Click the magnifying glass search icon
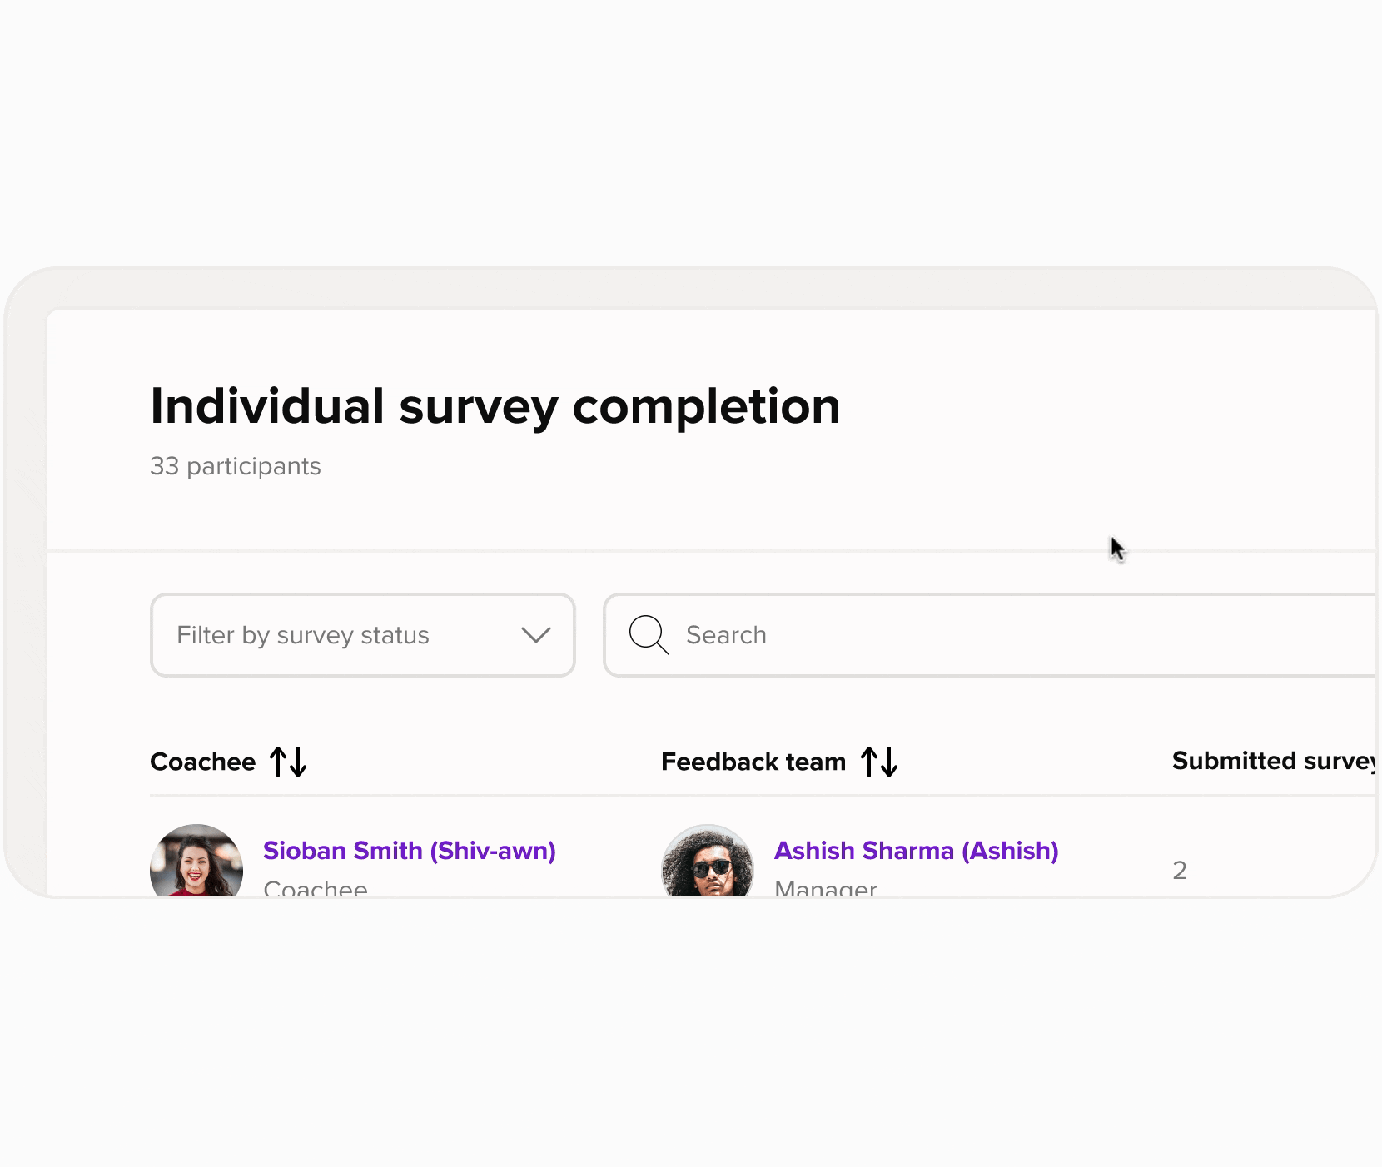This screenshot has width=1382, height=1167. 649,635
